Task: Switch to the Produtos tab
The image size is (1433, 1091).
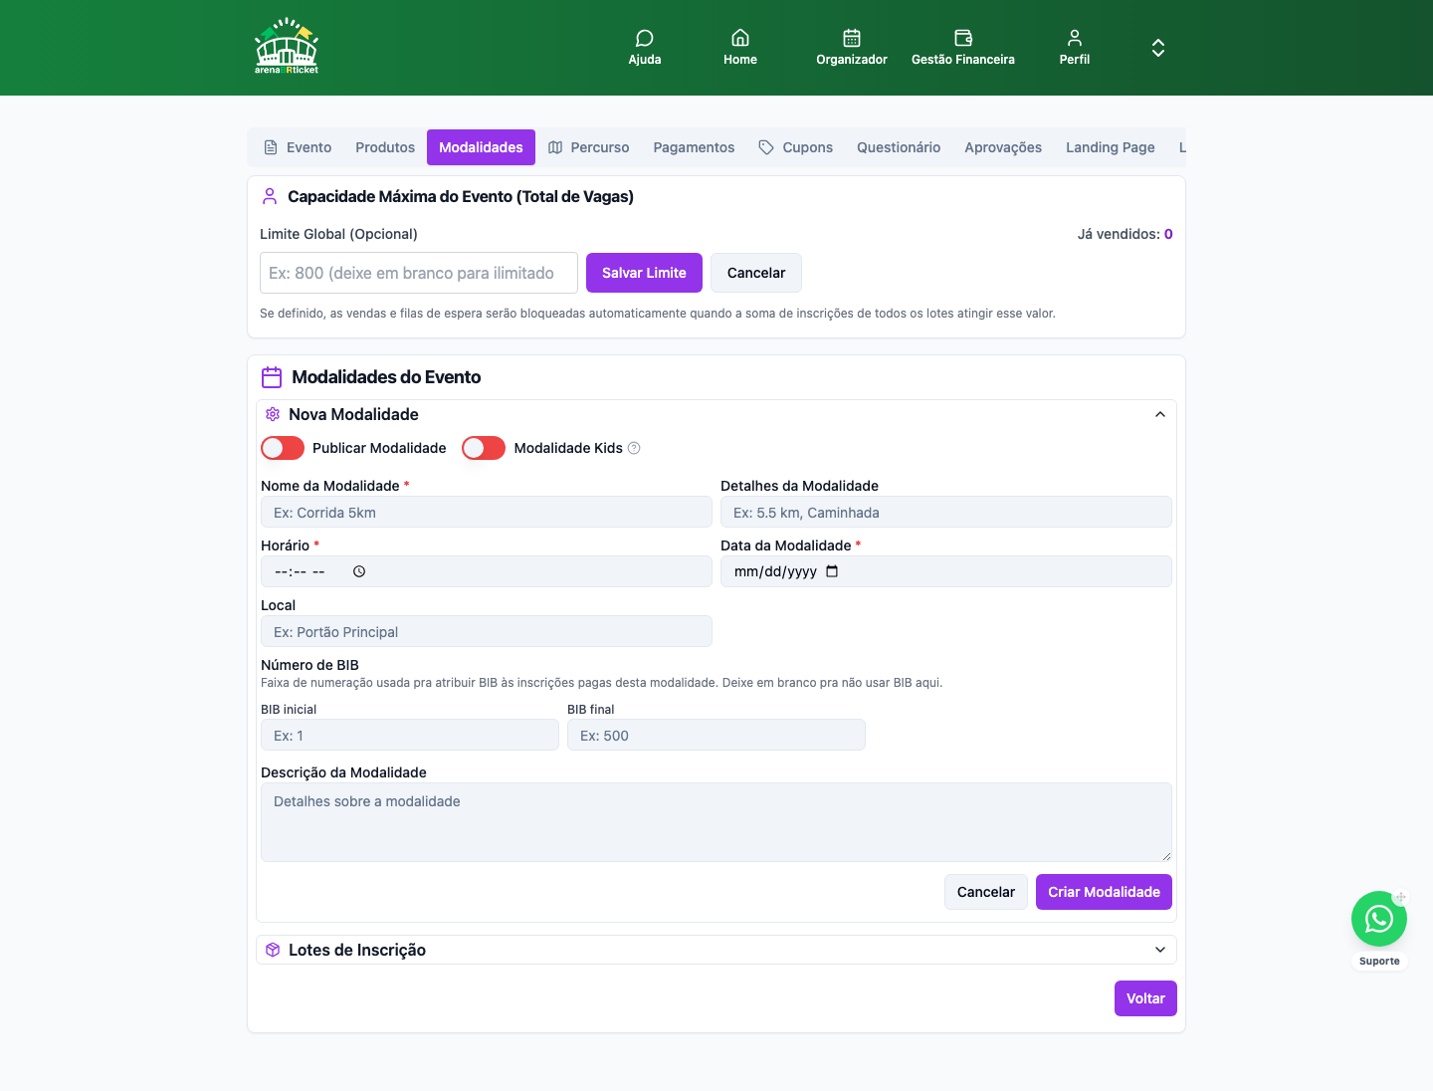Action: click(x=385, y=147)
